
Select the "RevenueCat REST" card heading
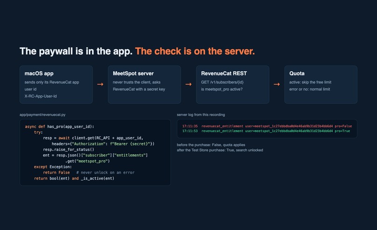[x=224, y=74]
